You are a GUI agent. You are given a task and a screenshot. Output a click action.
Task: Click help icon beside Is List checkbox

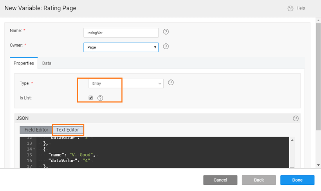100,98
